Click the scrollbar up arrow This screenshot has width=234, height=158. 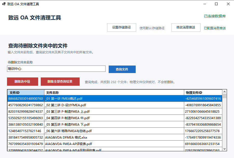(x=224, y=91)
